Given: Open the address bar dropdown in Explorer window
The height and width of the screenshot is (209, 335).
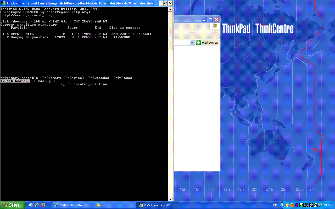Looking at the screenshot, I should coord(192,43).
